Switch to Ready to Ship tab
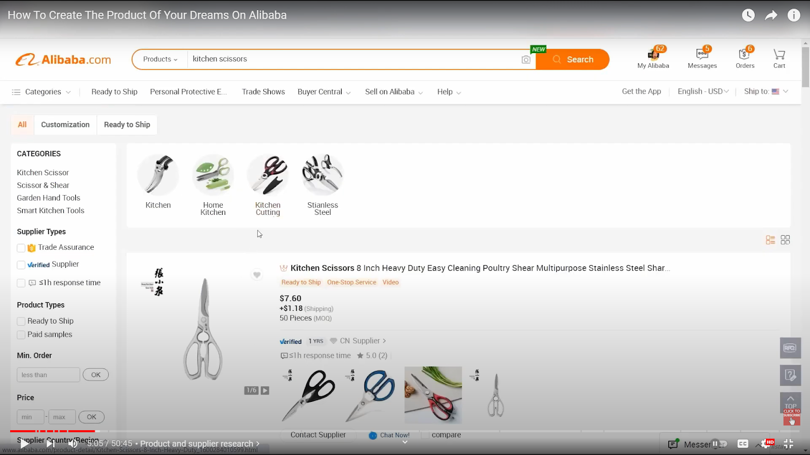The width and height of the screenshot is (810, 455). 127,125
